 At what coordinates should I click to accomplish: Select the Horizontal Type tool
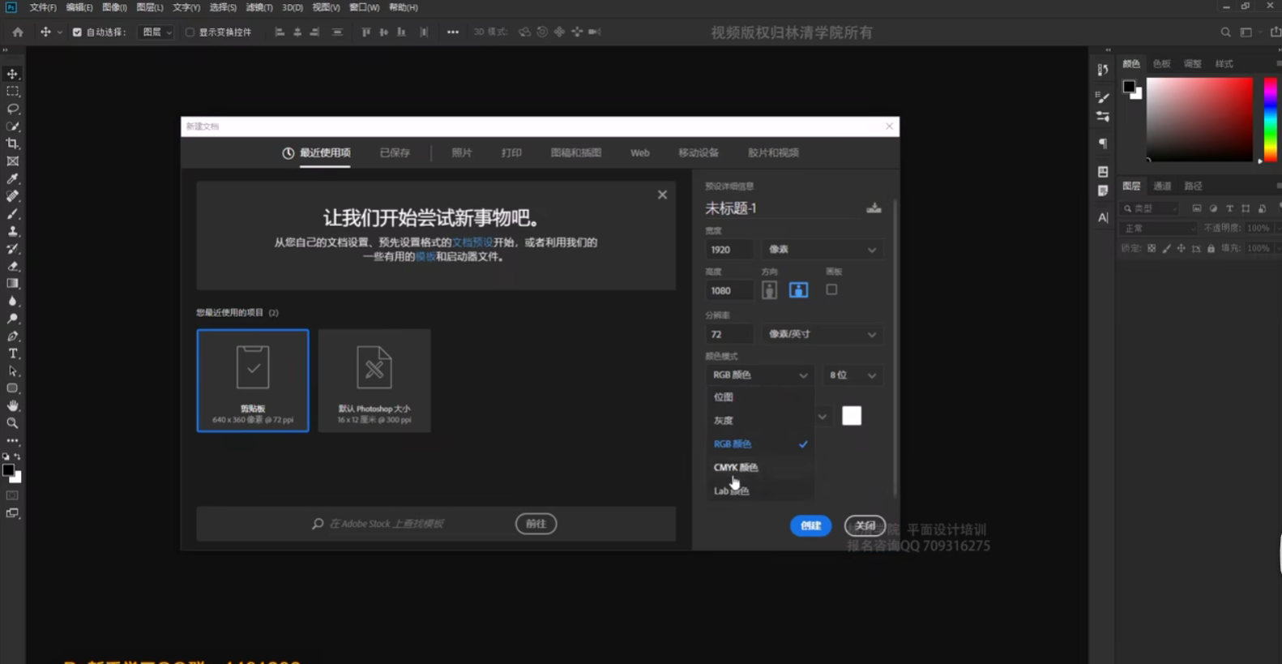point(13,353)
